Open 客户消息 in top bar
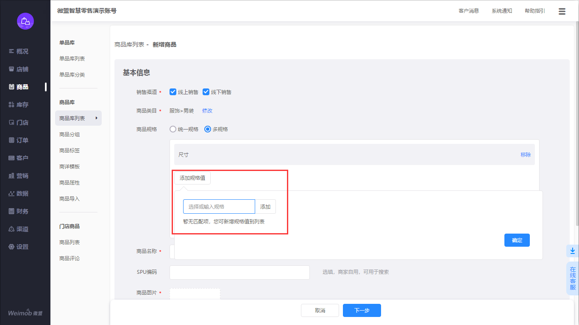The height and width of the screenshot is (325, 579). pos(469,11)
